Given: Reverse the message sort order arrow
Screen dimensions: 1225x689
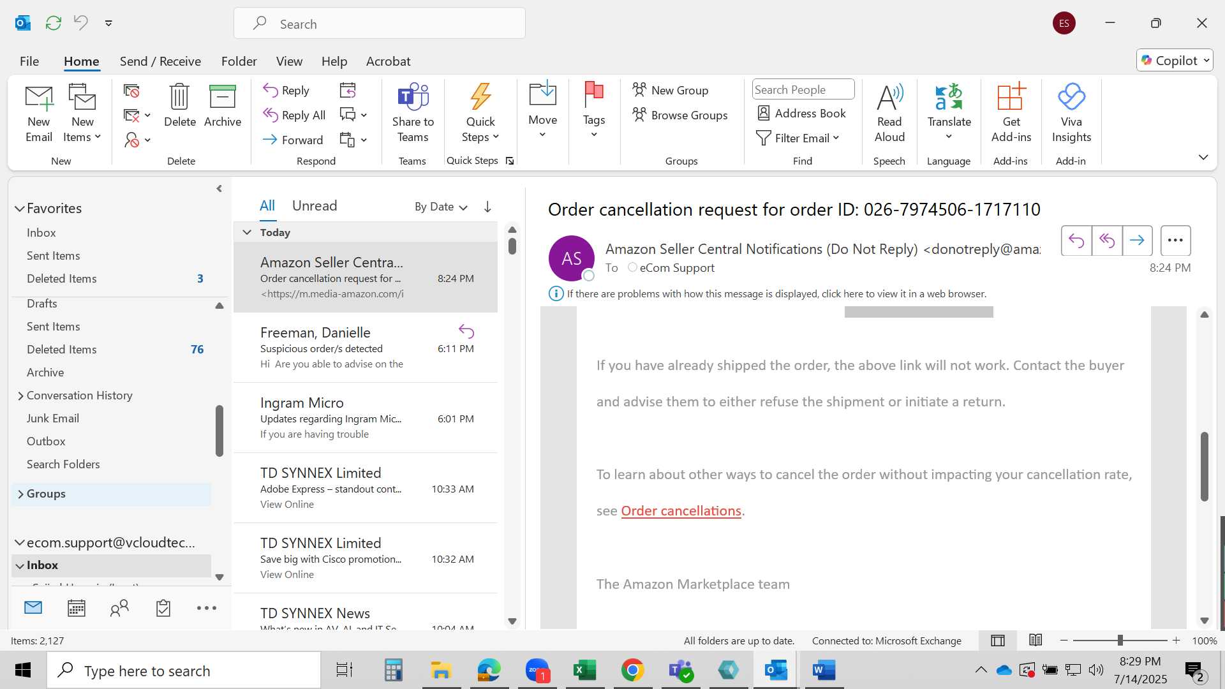Looking at the screenshot, I should pyautogui.click(x=487, y=207).
